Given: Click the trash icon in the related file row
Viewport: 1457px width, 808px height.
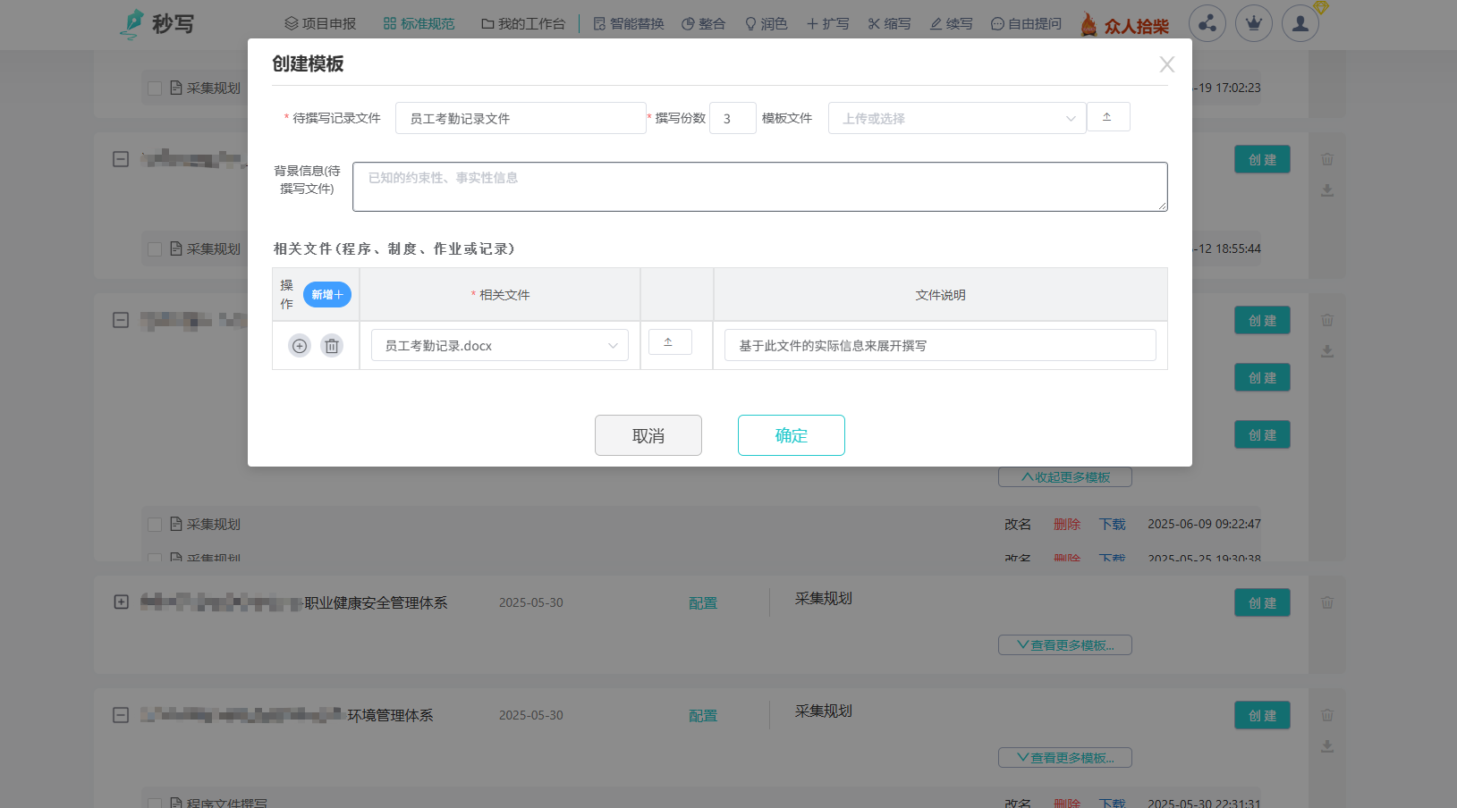Looking at the screenshot, I should coord(332,346).
